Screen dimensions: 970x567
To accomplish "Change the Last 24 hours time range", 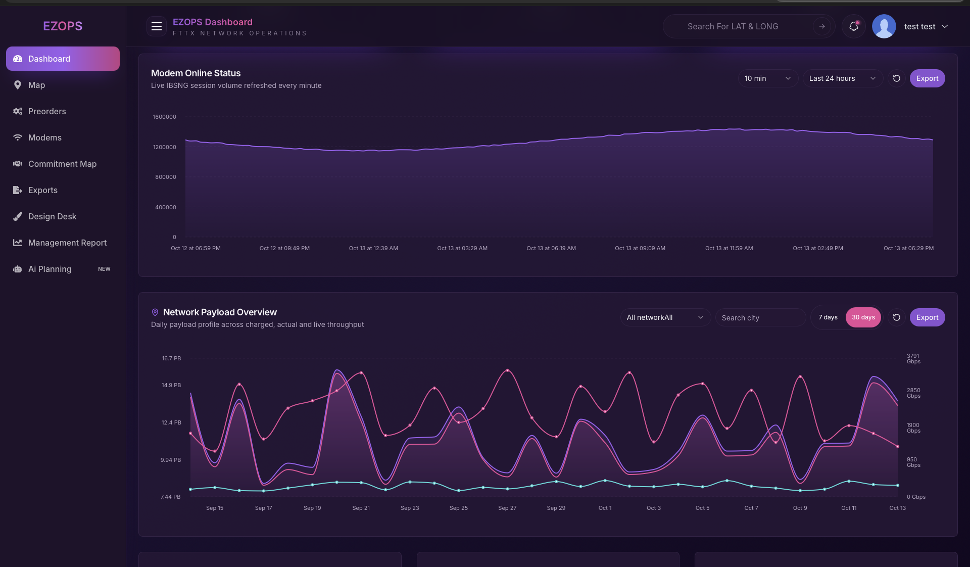I will 842,78.
